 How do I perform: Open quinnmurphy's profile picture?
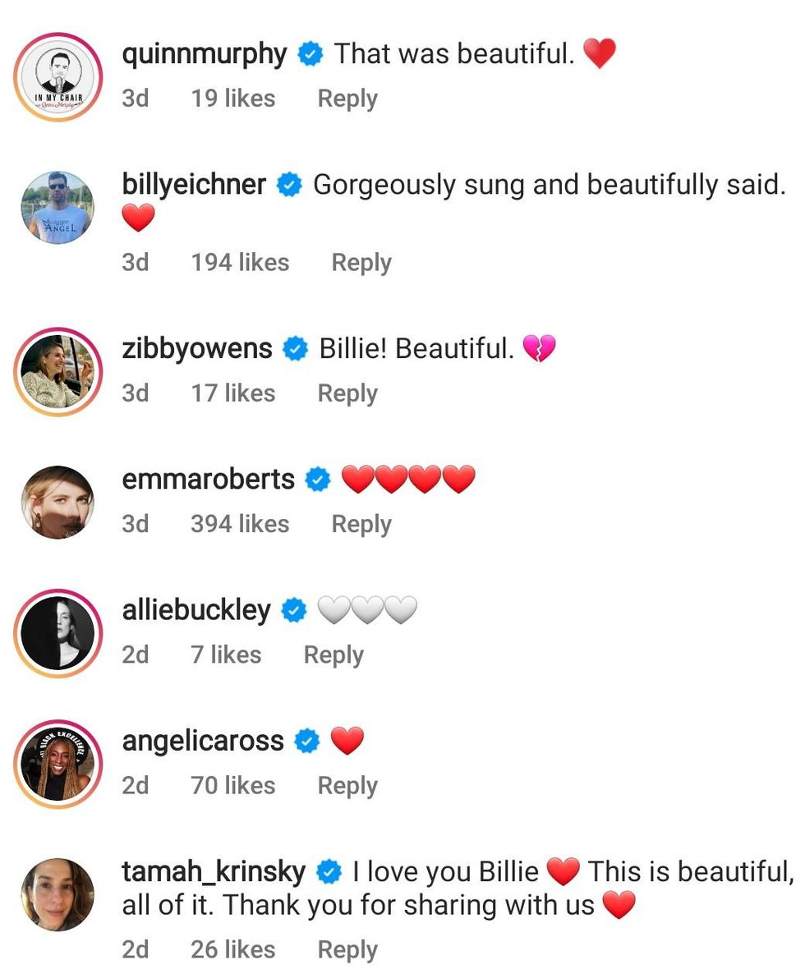point(57,77)
